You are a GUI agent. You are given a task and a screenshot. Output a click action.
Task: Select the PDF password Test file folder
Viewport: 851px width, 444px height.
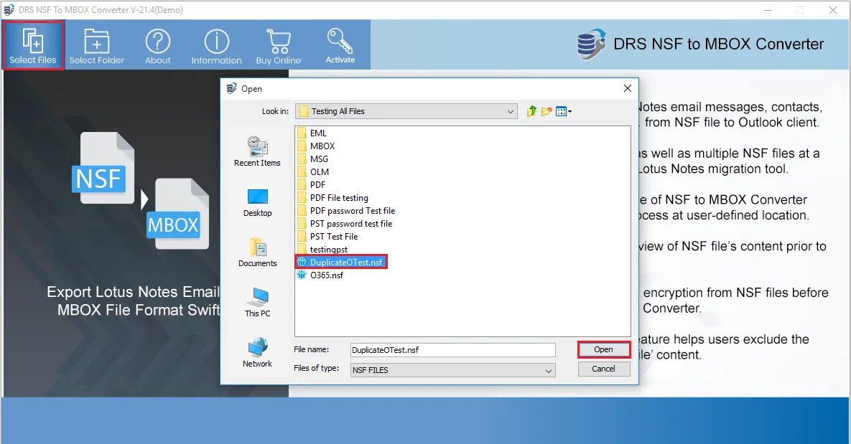click(346, 211)
